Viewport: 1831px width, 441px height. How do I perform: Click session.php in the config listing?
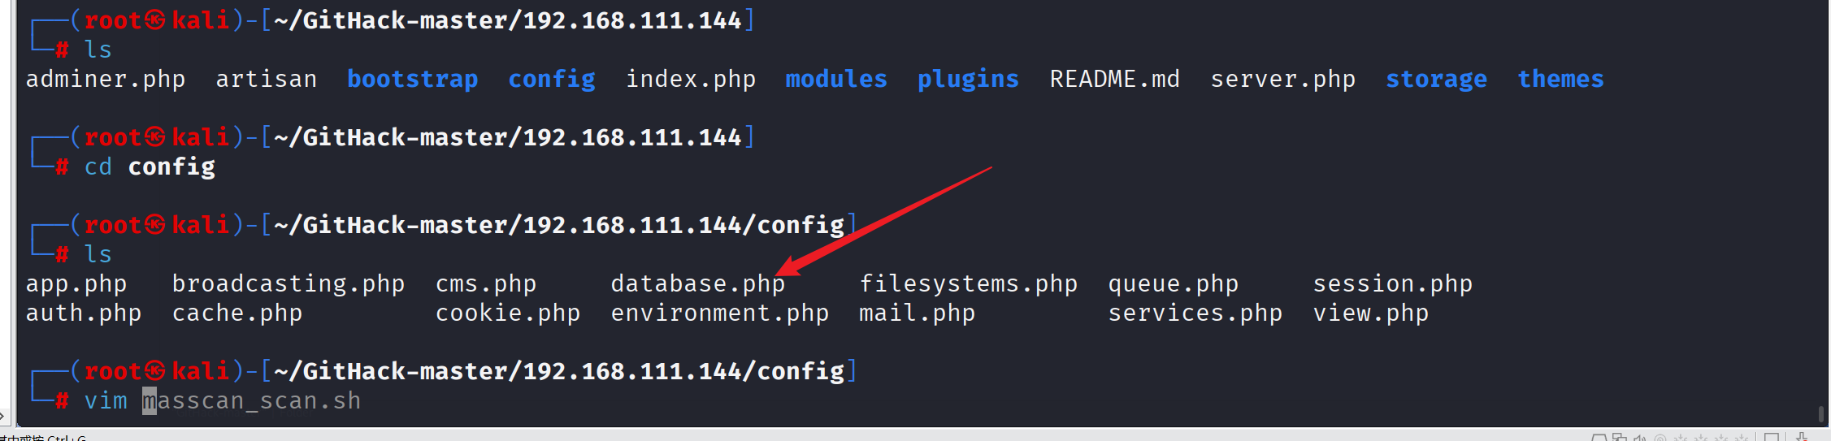[x=1392, y=283]
